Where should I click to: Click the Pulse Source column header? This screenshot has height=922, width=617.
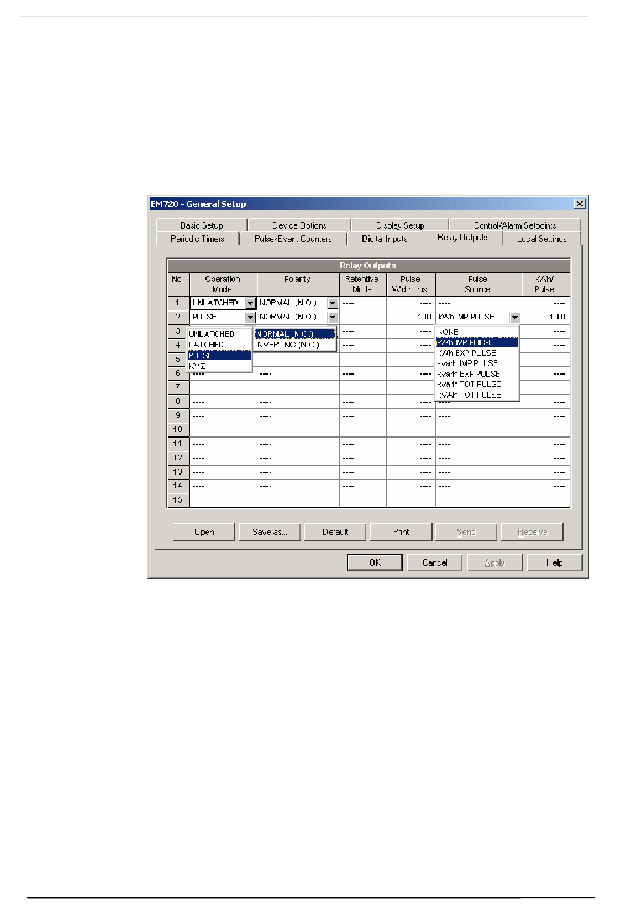[x=478, y=284]
